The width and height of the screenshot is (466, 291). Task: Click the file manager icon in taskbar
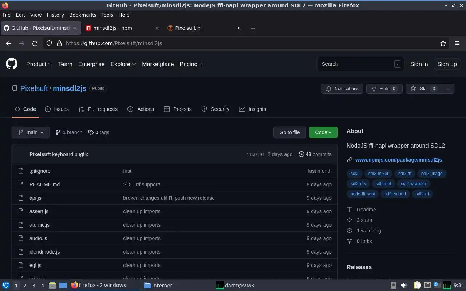[x=52, y=285]
